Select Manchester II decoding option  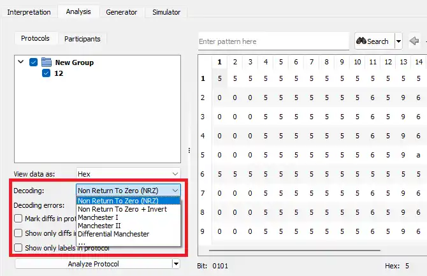click(99, 226)
